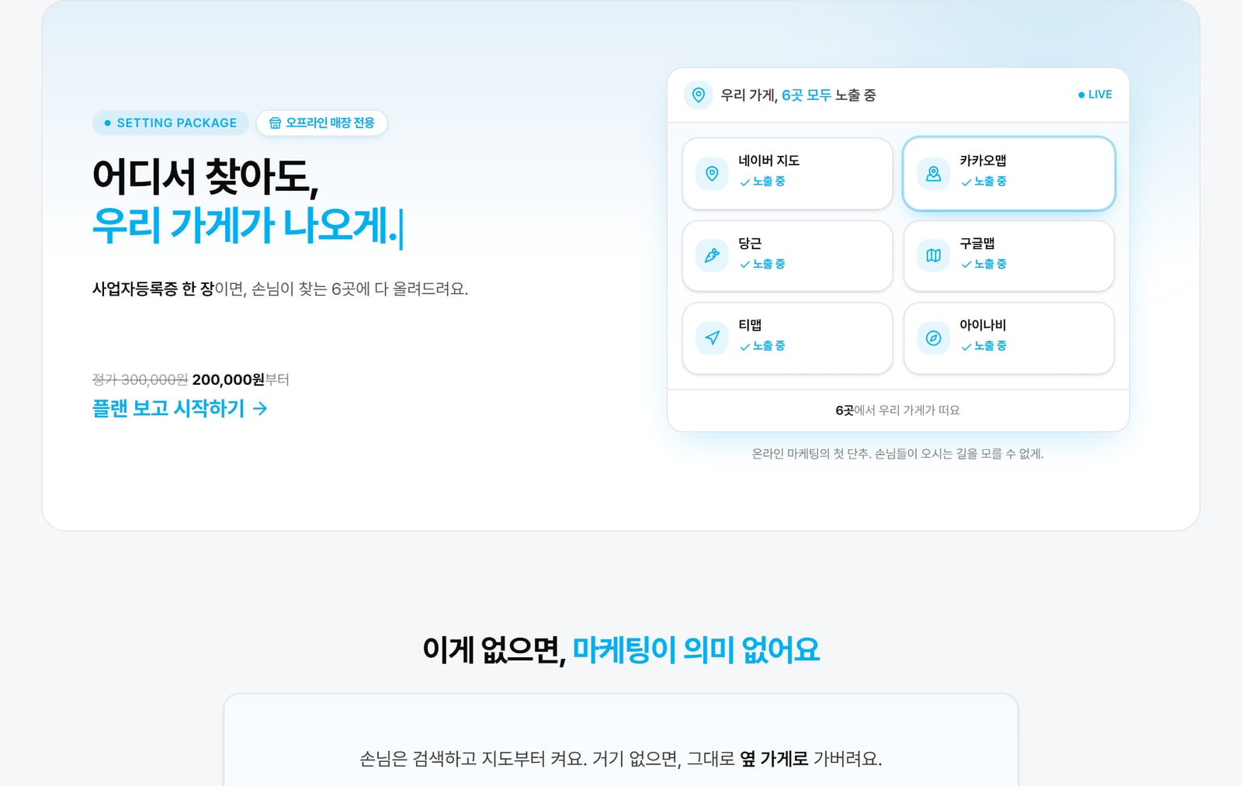Select the 구글맵 card title

click(x=977, y=243)
